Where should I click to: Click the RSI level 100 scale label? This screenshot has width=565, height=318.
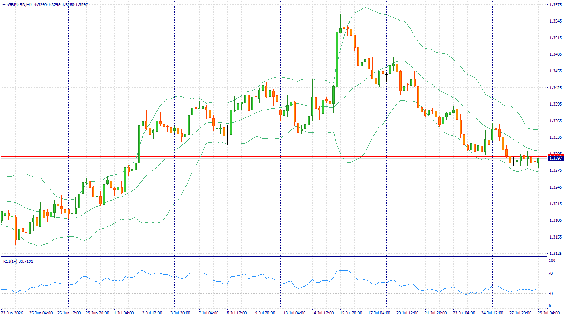pos(552,261)
